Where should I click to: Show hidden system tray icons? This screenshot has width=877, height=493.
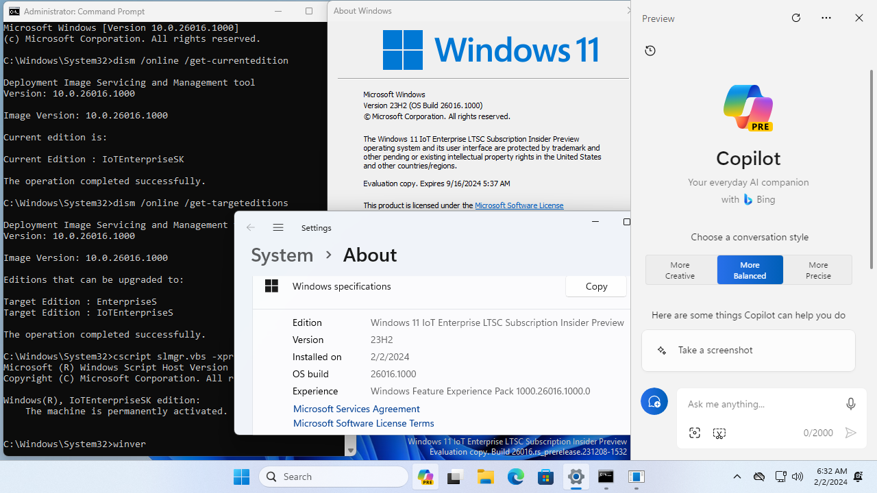737,477
